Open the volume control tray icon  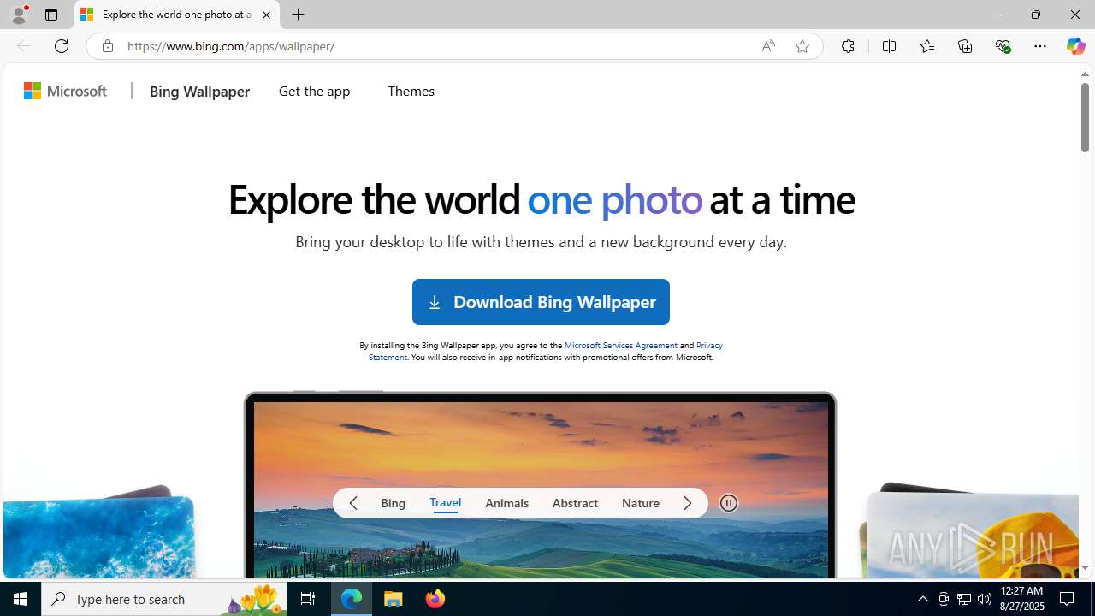[x=985, y=599]
